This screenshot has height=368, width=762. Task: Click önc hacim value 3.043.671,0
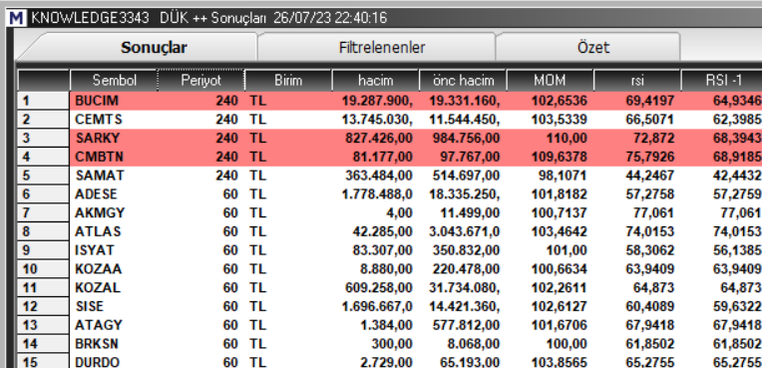pyautogui.click(x=464, y=231)
